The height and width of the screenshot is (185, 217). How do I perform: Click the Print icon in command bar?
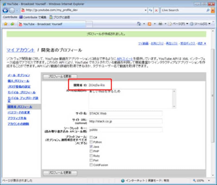pyautogui.click(x=160, y=24)
